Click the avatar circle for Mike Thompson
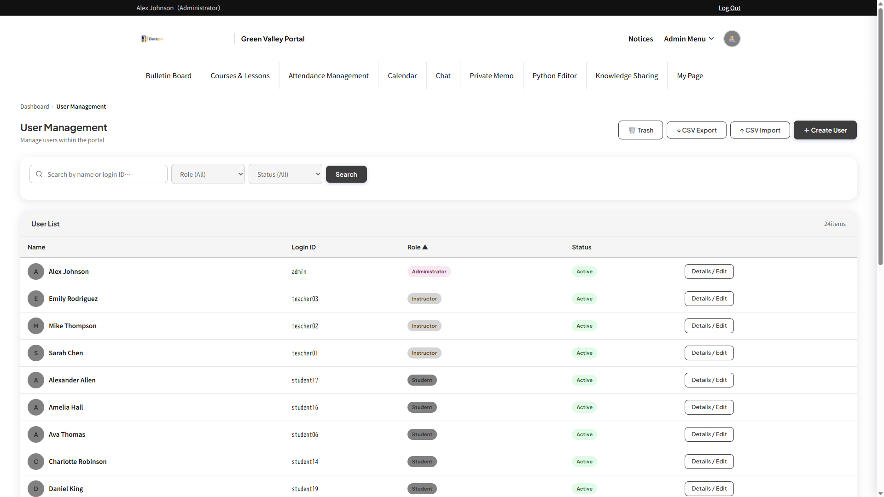The height and width of the screenshot is (497, 884). pos(36,326)
